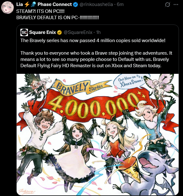Open the 1h quoted tweet timestamp
Viewport: 183px width, 196px height.
tap(98, 32)
